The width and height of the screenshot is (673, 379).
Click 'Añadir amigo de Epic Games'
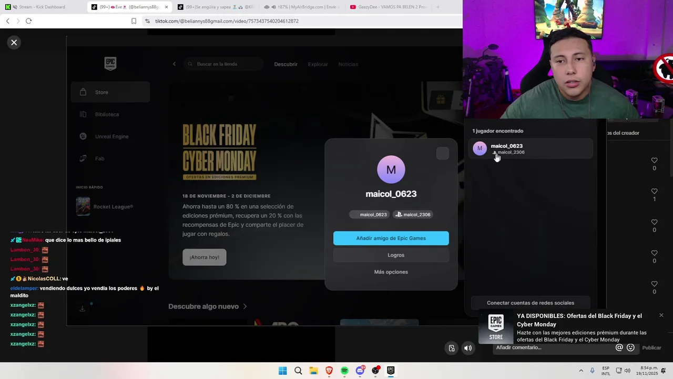(391, 238)
